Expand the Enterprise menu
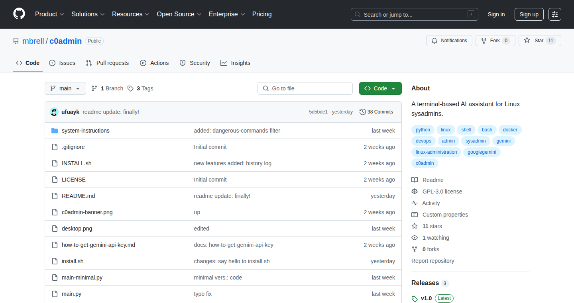Screen dimensions: 574x303 coord(227,14)
